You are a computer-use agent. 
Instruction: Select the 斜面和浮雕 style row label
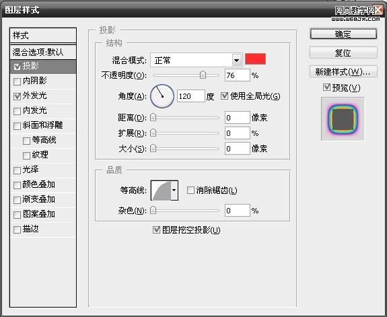pyautogui.click(x=42, y=125)
